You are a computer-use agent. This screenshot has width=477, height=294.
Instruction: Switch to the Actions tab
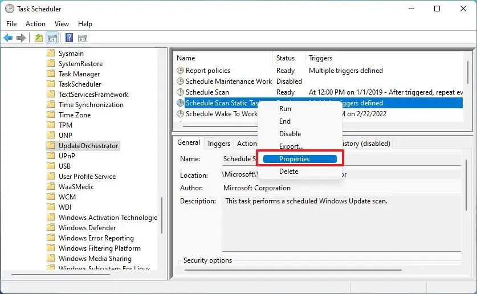click(x=247, y=144)
